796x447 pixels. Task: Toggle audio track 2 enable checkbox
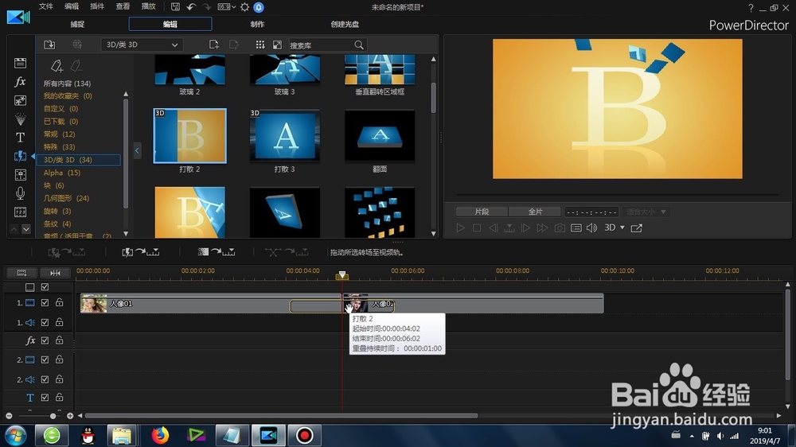[x=45, y=379]
